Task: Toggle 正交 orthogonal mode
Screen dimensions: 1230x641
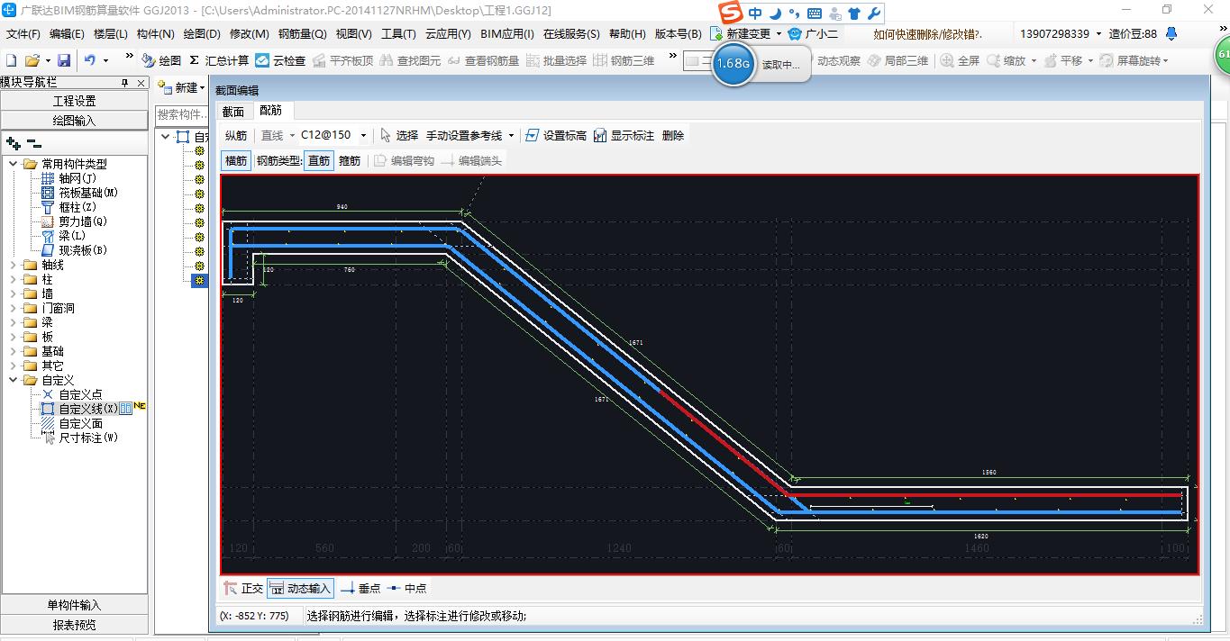Action: 243,588
